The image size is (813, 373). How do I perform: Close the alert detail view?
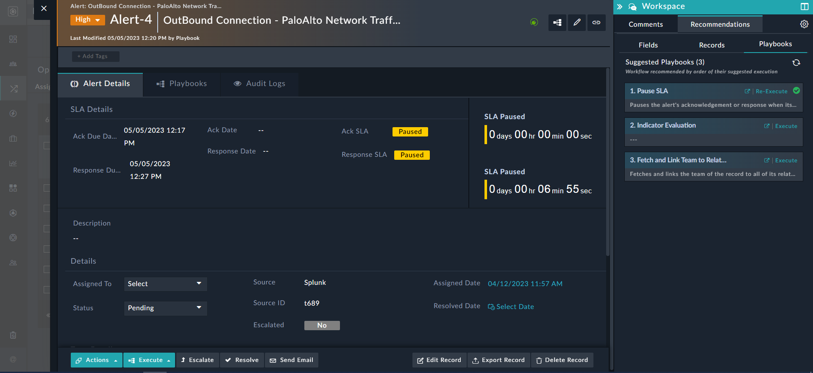[x=44, y=8]
